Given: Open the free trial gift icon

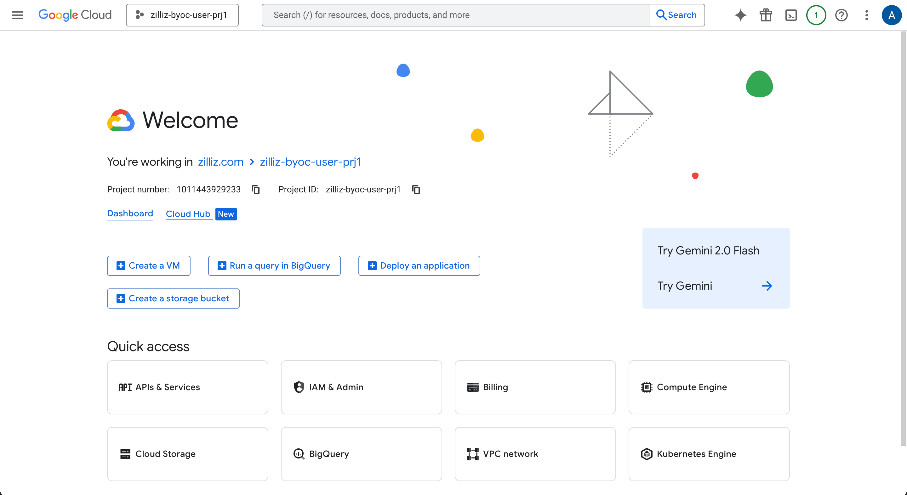Looking at the screenshot, I should pyautogui.click(x=766, y=15).
